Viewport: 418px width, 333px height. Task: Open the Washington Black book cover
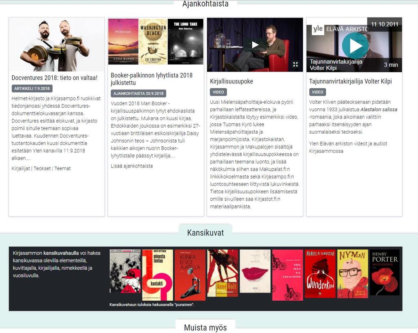click(153, 41)
